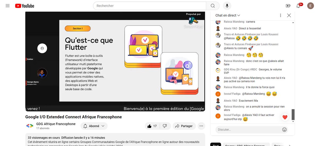The width and height of the screenshot is (319, 146).
Task: Open the Abonné subscription dropdown
Action: [94, 126]
